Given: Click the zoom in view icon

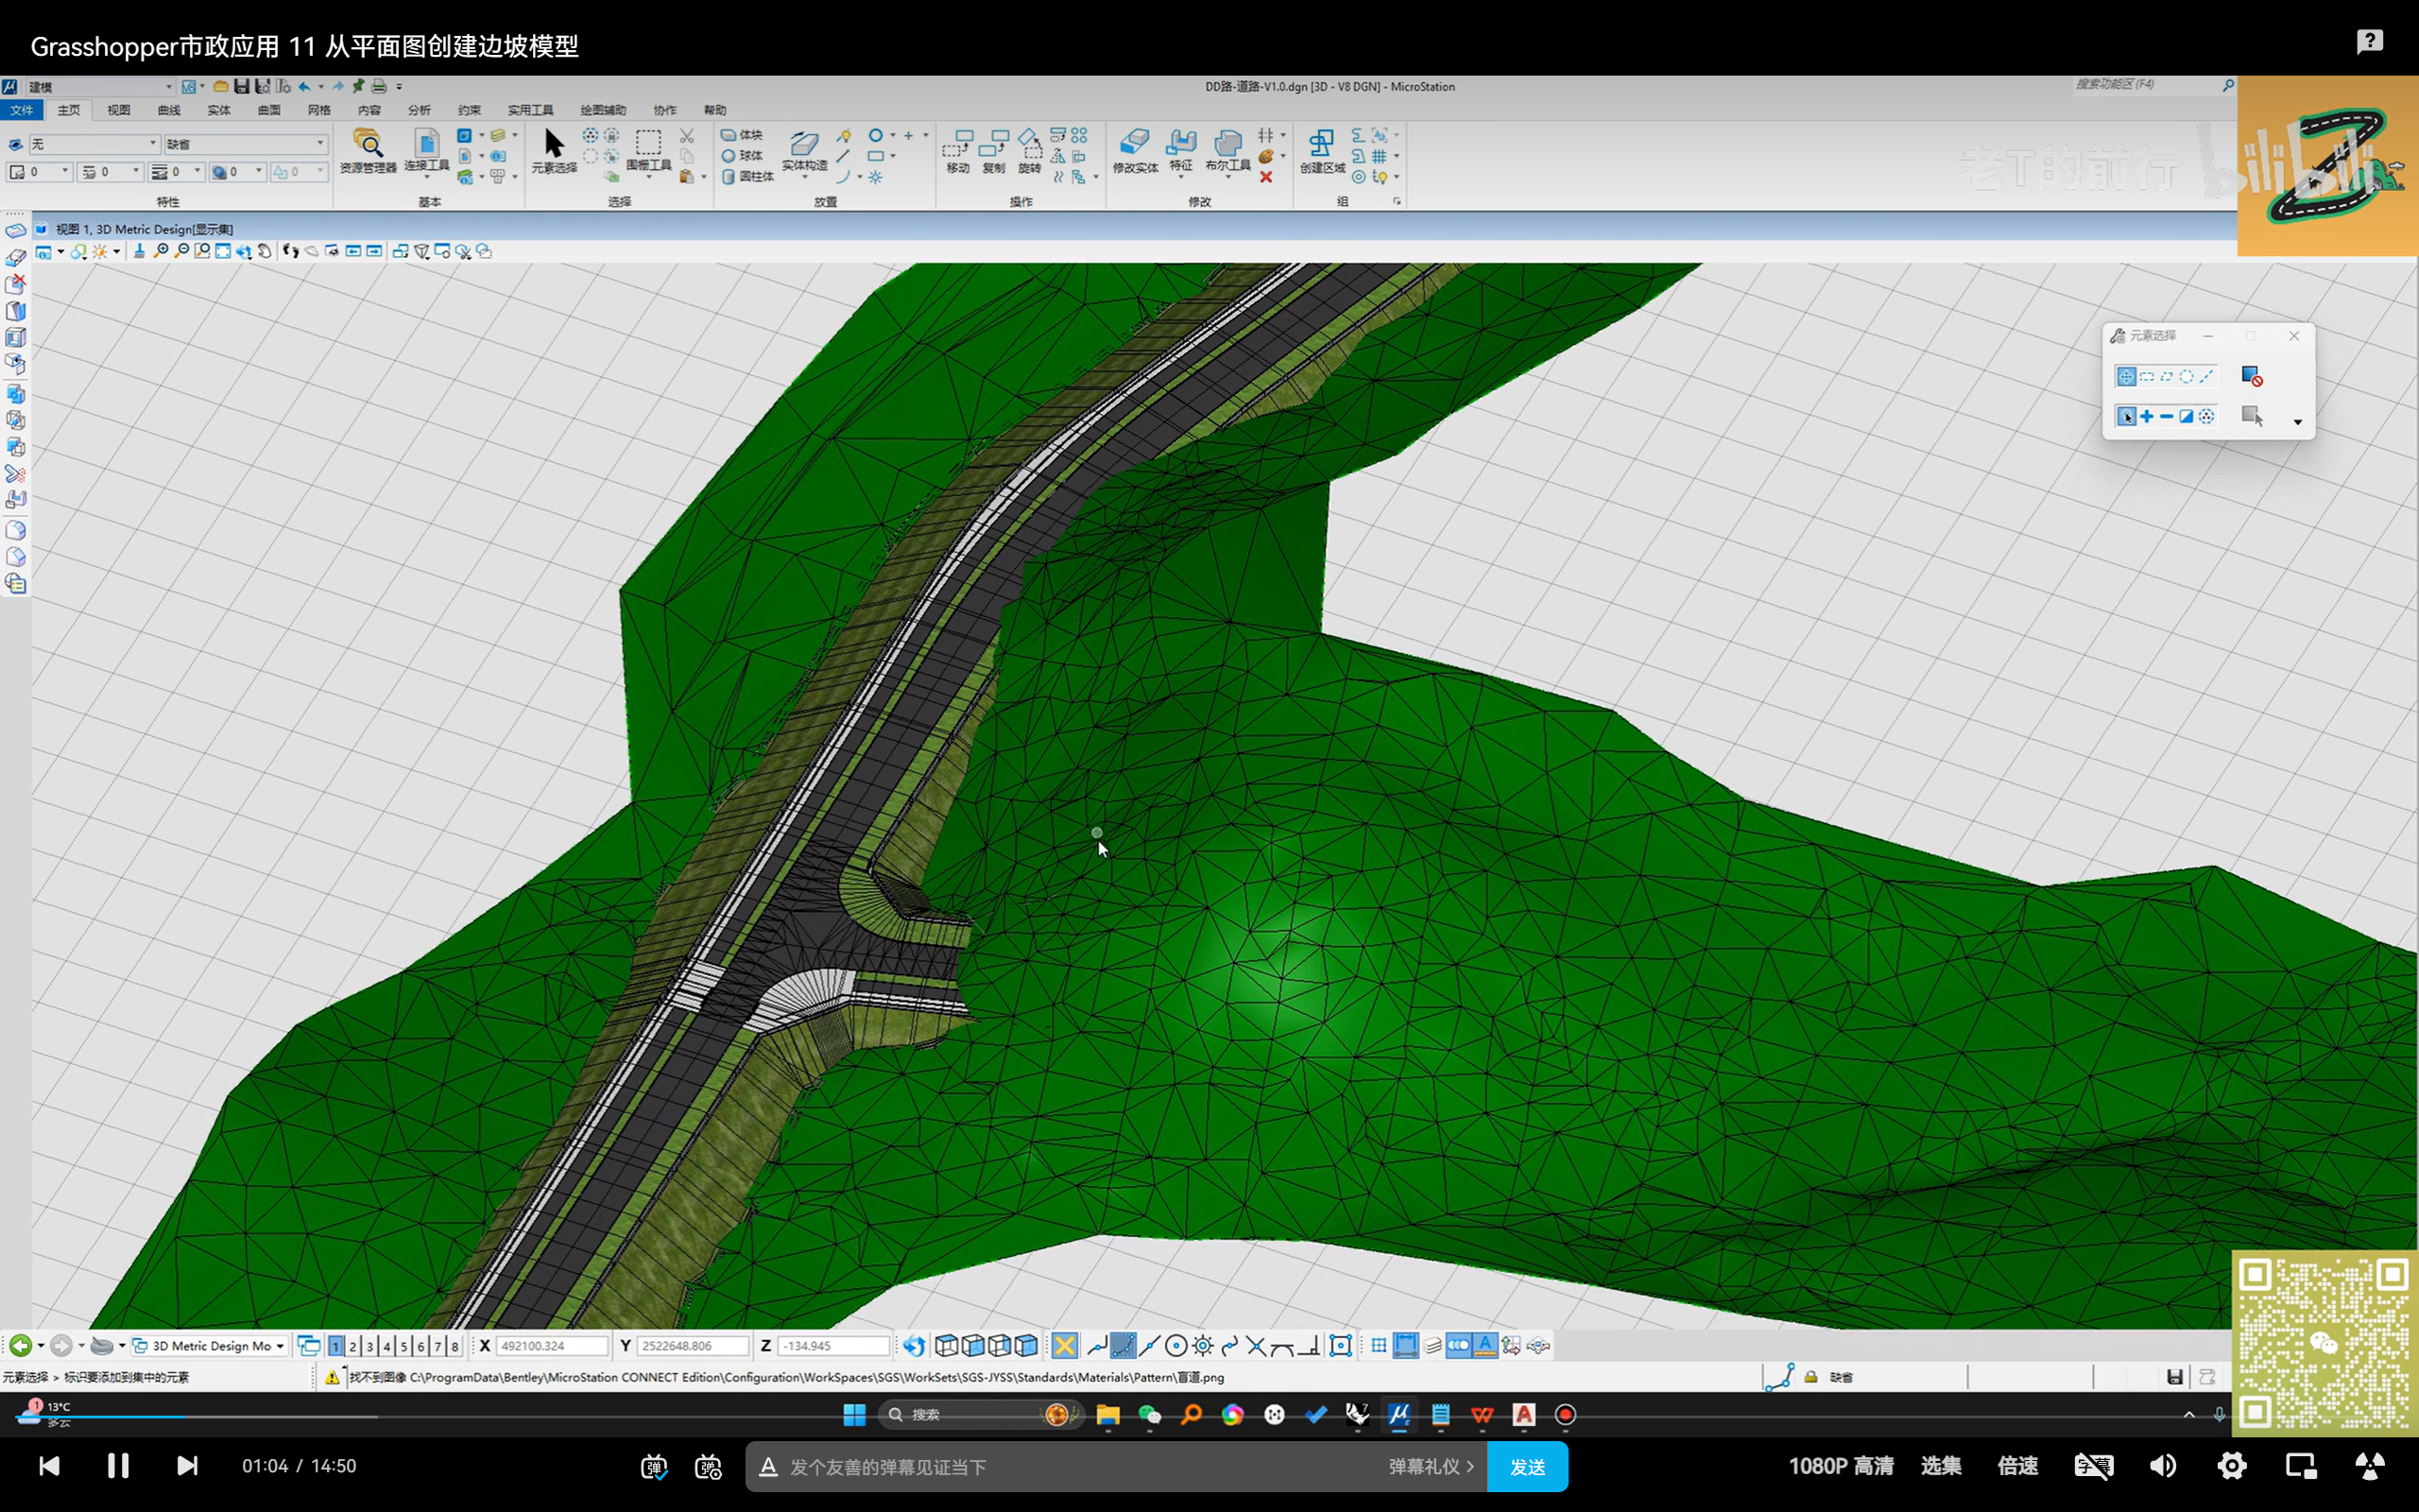Looking at the screenshot, I should (160, 251).
